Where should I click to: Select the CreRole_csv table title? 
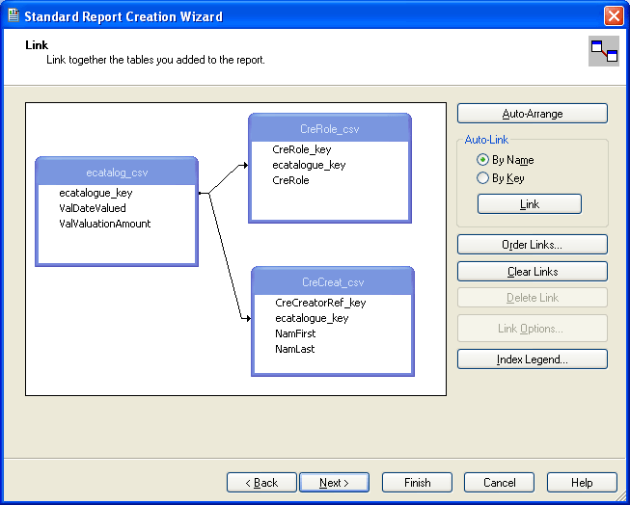tap(330, 129)
